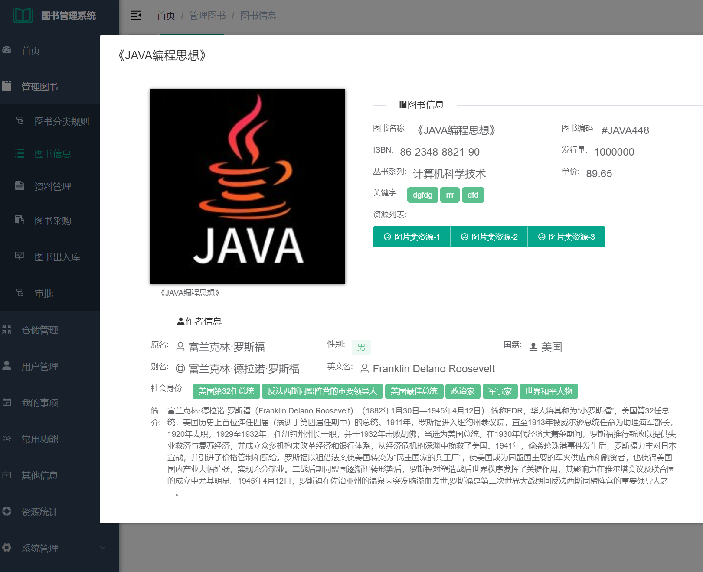Viewport: 703px width, 572px height.
Task: Click the 图书信息 list icon
Action: [x=20, y=153]
